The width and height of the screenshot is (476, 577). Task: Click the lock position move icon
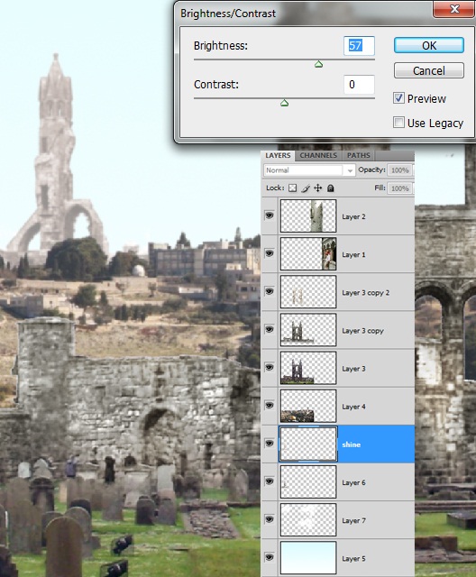pos(318,188)
